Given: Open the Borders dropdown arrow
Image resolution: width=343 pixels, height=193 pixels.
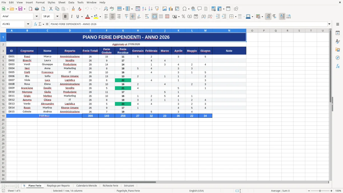Looking at the screenshot, I should (x=236, y=17).
